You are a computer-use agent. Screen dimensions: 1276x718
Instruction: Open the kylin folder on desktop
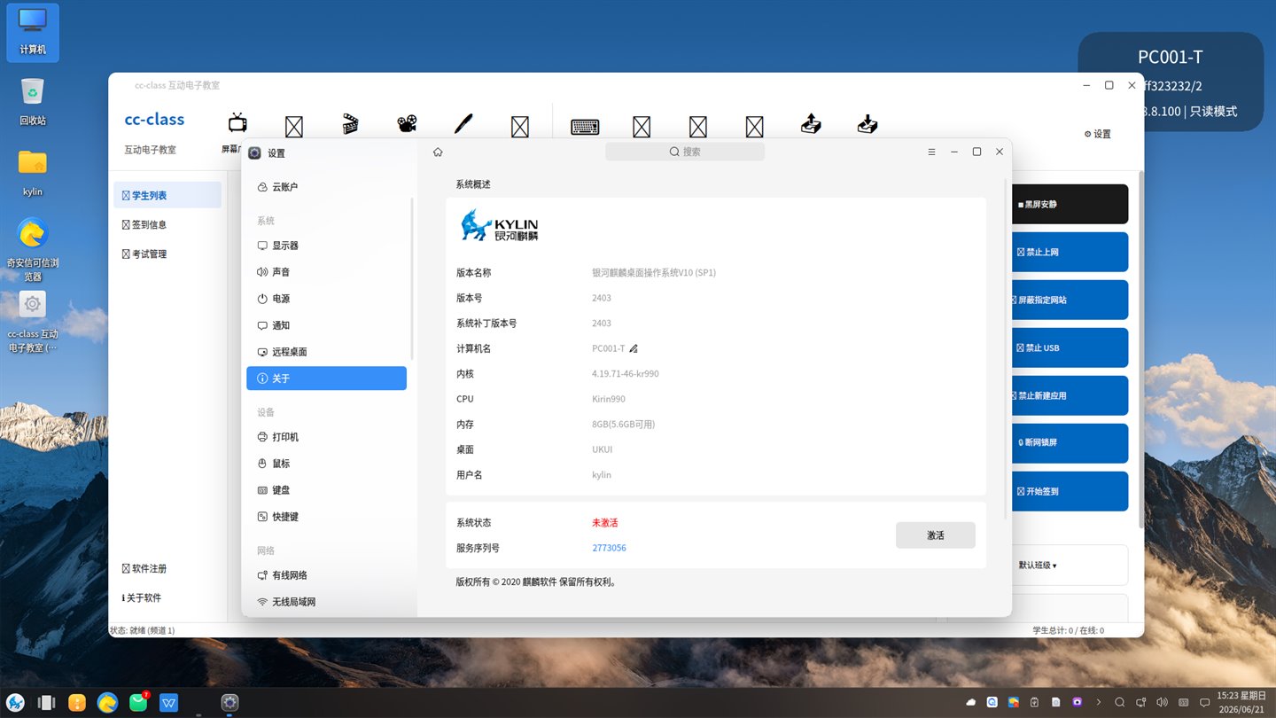tap(33, 173)
